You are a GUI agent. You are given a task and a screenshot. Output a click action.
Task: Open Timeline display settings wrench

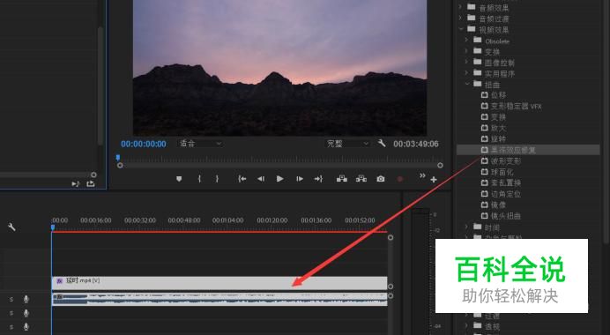click(11, 227)
